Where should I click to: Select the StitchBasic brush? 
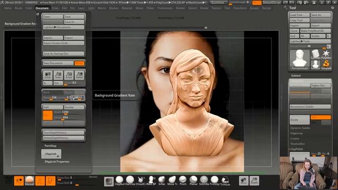tap(204, 180)
